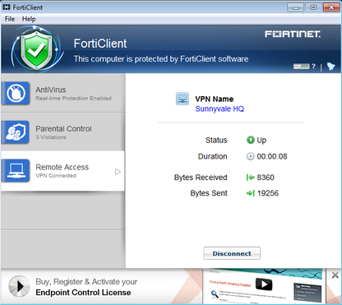
Task: Open the AntiVirus bug shield icon
Action: (x=16, y=93)
